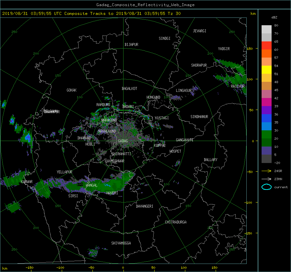The width and height of the screenshot is (291, 272).
Task: Click the SIRSI city label
Action: [73, 196]
